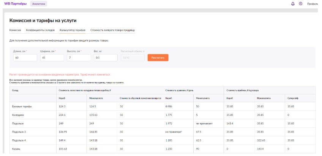
Task: Click the disabled Расчетный объем field
Action: click(x=133, y=58)
